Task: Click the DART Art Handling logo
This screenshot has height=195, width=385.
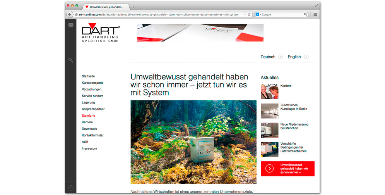Action: (x=101, y=34)
